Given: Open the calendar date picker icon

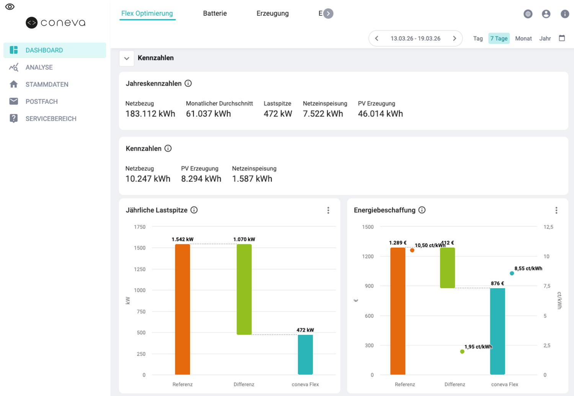Looking at the screenshot, I should 562,38.
